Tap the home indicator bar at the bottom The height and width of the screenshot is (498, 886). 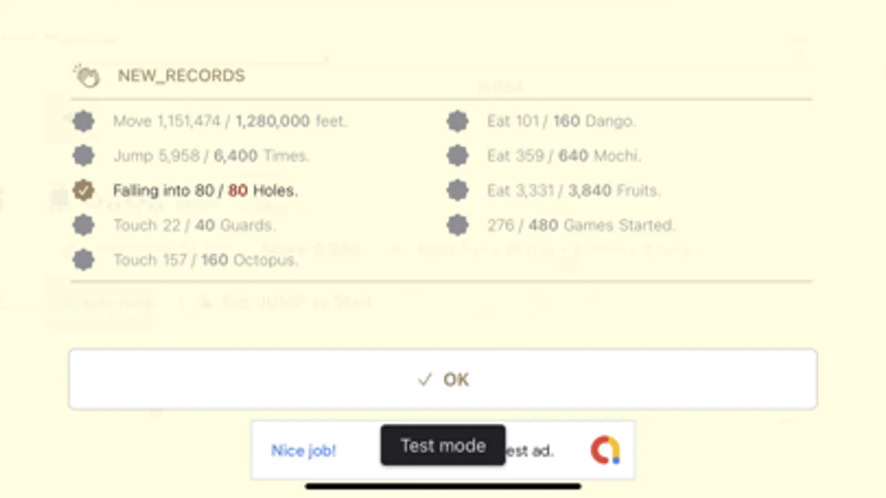443,485
